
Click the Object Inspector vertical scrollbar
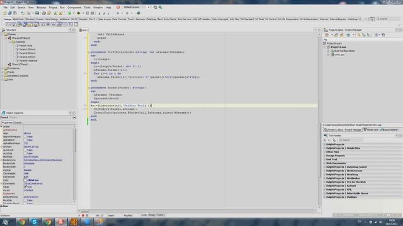coord(75,164)
